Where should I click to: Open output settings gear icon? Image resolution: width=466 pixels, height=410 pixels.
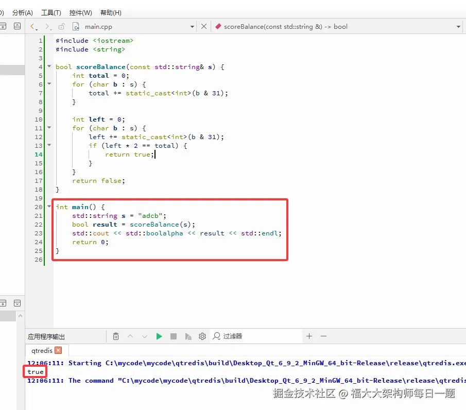point(202,336)
